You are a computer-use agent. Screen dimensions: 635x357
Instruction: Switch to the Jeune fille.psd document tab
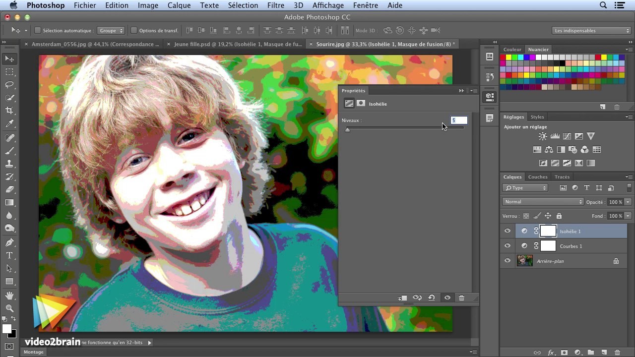click(238, 44)
